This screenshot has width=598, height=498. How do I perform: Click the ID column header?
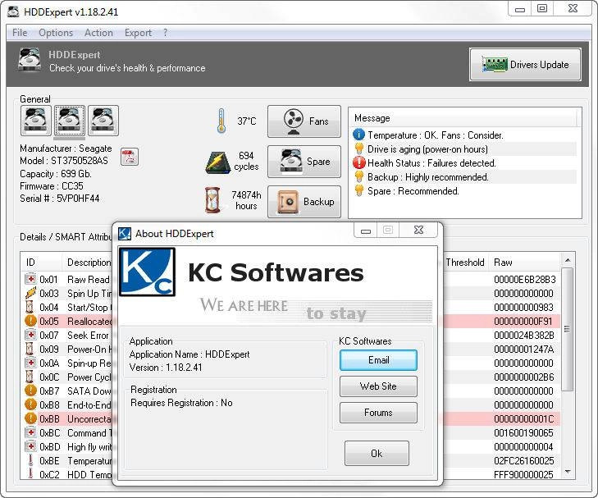pos(41,263)
